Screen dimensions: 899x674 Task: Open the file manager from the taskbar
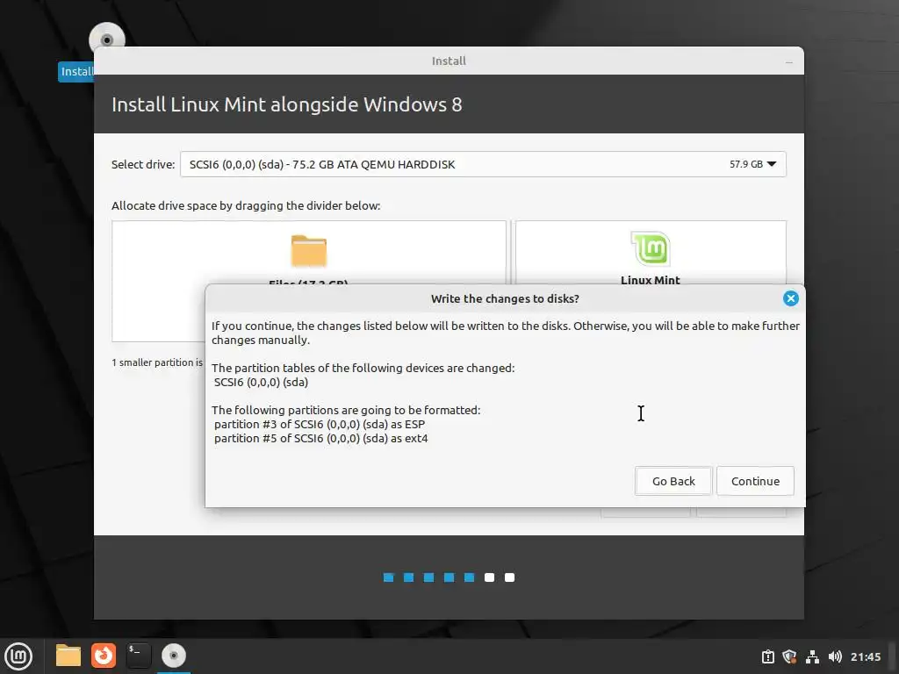point(68,656)
